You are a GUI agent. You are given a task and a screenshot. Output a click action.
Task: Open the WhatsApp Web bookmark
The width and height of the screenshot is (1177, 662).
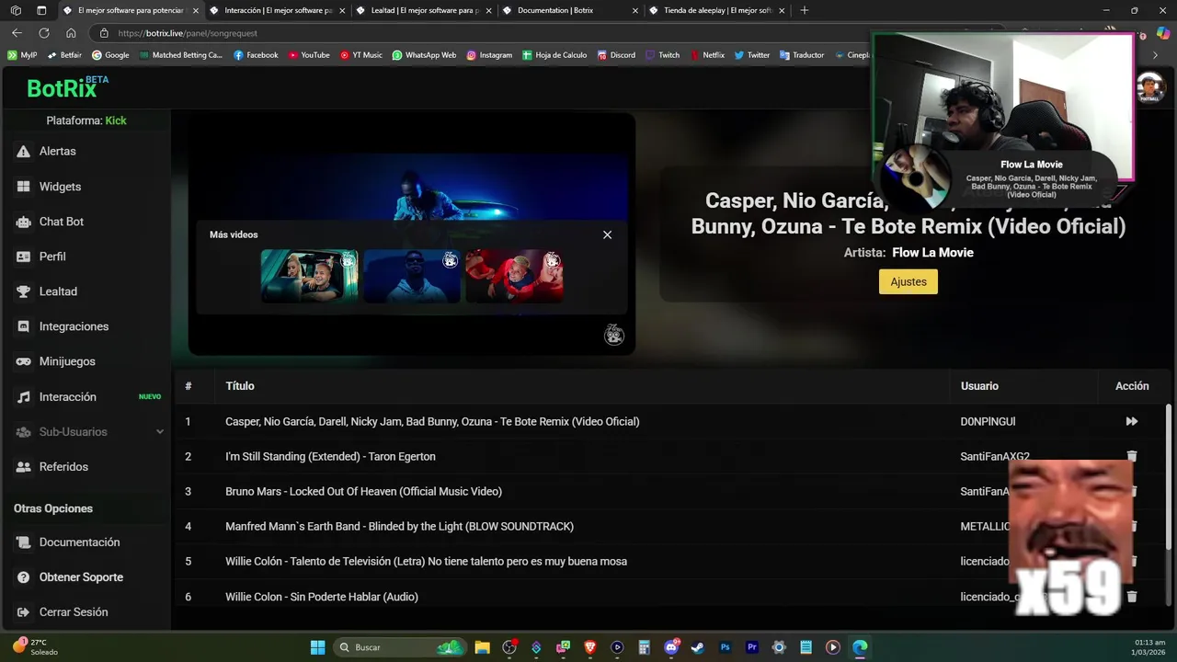coord(424,55)
